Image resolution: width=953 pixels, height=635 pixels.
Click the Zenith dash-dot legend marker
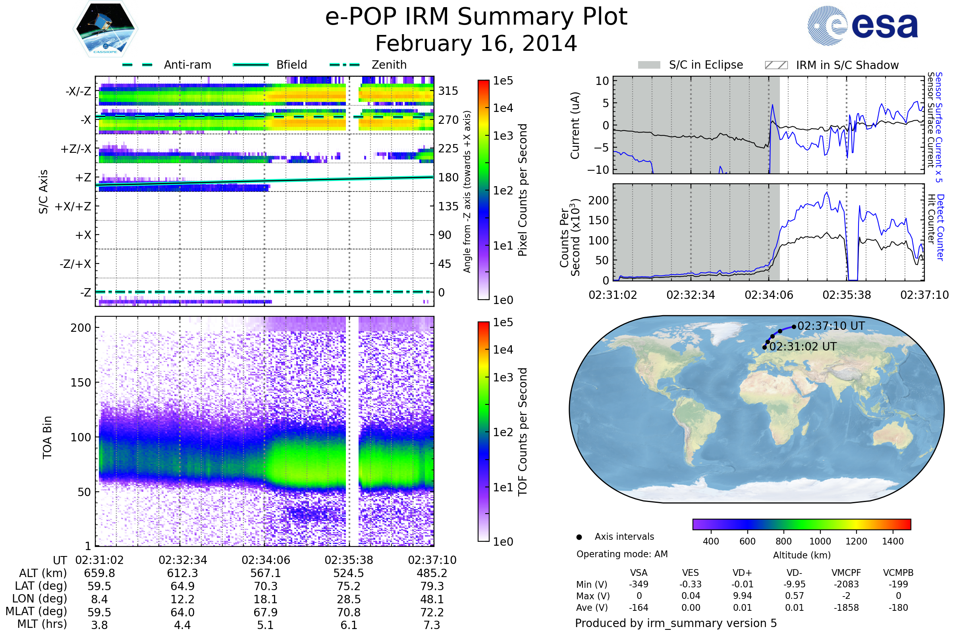pos(345,65)
